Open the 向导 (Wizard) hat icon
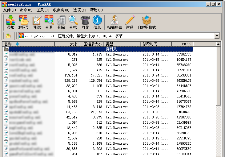 tap(85, 20)
